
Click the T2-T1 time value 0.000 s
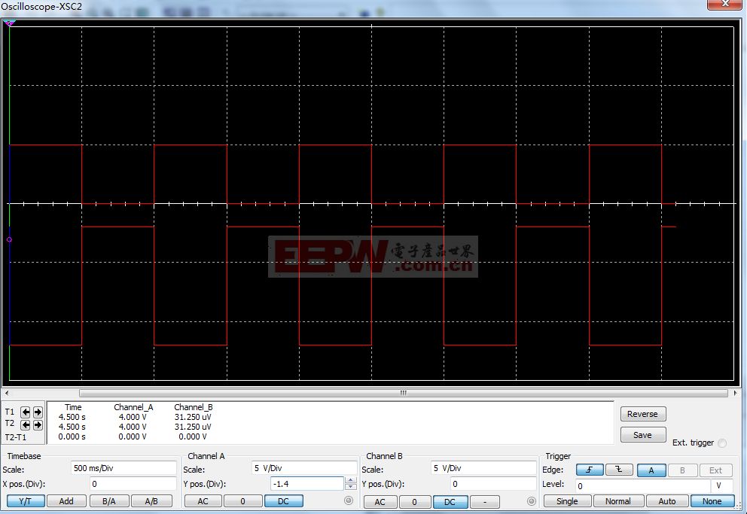coord(72,436)
